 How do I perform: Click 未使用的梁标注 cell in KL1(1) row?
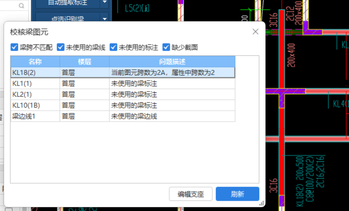172,83
